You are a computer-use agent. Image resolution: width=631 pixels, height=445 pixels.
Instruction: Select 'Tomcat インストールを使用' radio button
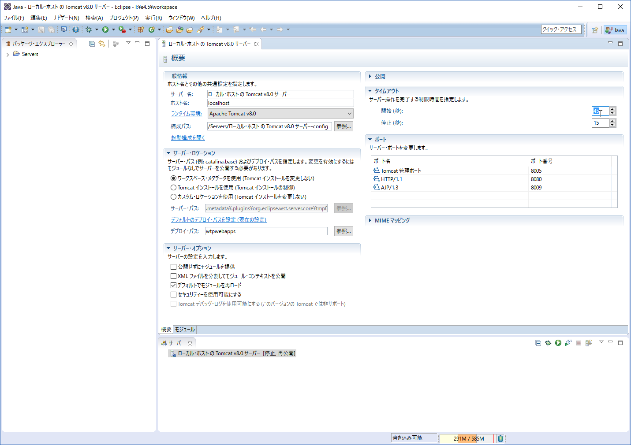[x=174, y=188]
